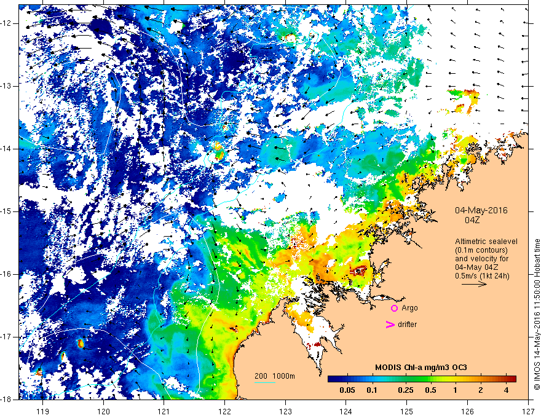Screen dimensions: 541x418
Task: Click the colorbar value 0.5
Action: click(x=430, y=390)
